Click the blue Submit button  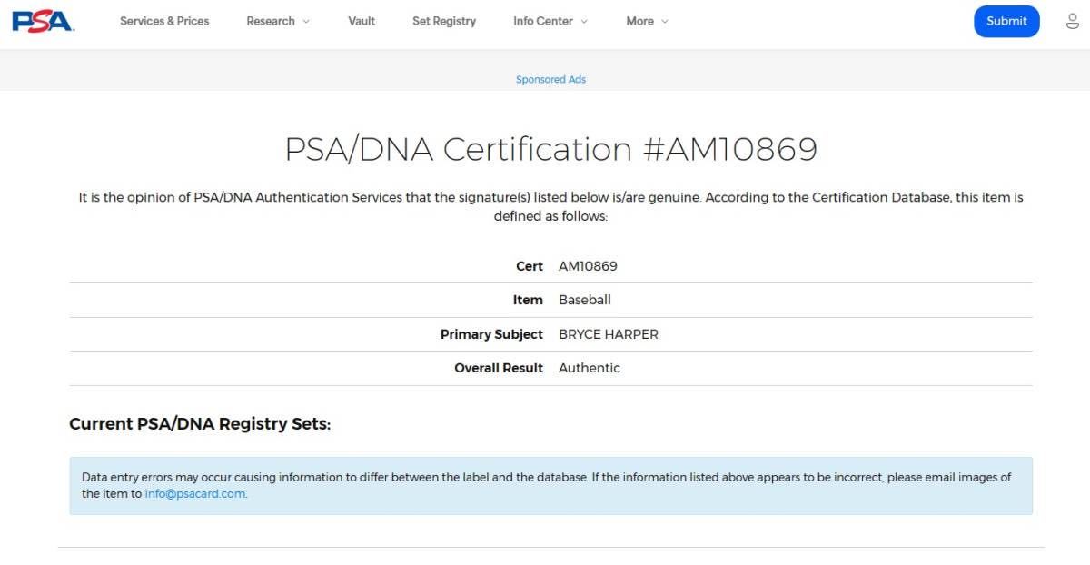1006,21
